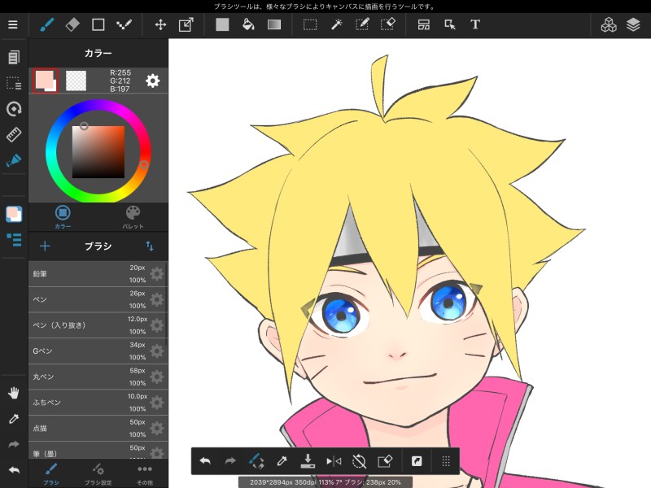The image size is (651, 488).
Task: Select the selection eraser tool
Action: 388,24
